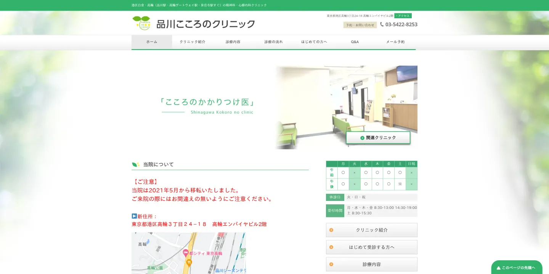Screen dimensions: 549x274
Task: Click the upward triangle on このページの先頭へ
Action: point(499,268)
